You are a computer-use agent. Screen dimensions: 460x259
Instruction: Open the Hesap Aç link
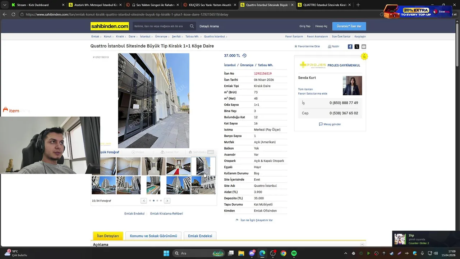tap(321, 26)
